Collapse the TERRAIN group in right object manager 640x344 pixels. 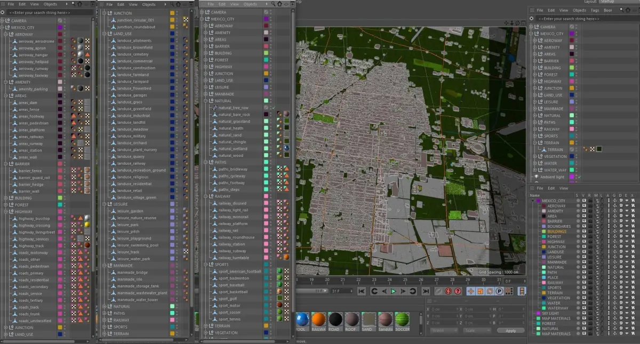coord(536,143)
